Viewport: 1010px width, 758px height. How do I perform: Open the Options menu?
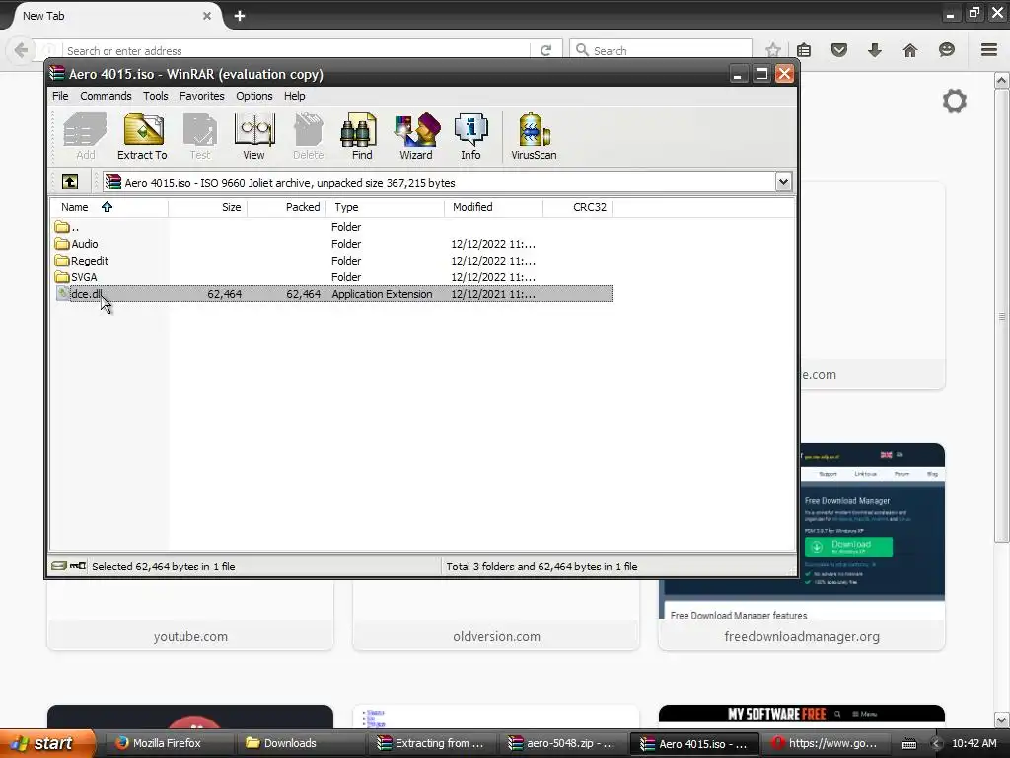[253, 96]
